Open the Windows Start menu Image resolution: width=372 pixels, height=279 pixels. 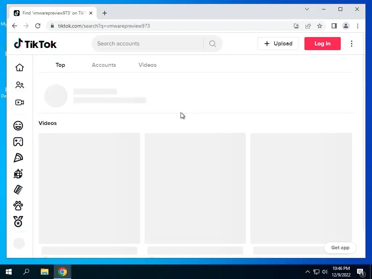coord(9,272)
